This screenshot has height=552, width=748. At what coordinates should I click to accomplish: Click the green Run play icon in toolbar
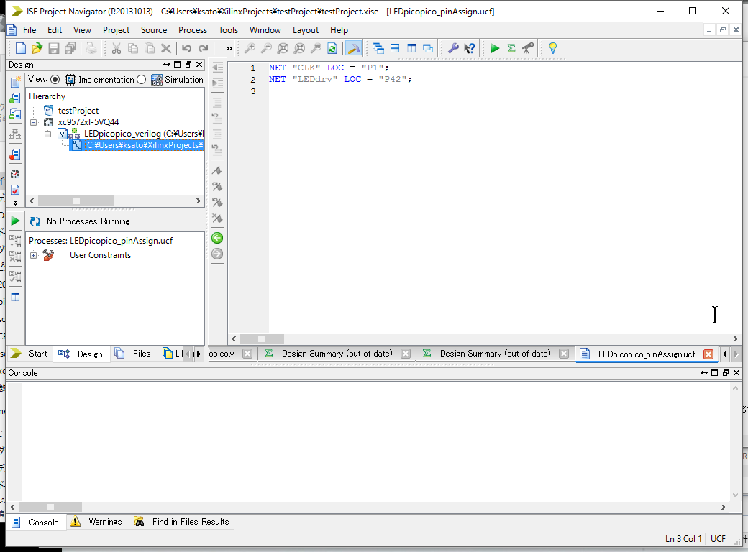point(495,48)
